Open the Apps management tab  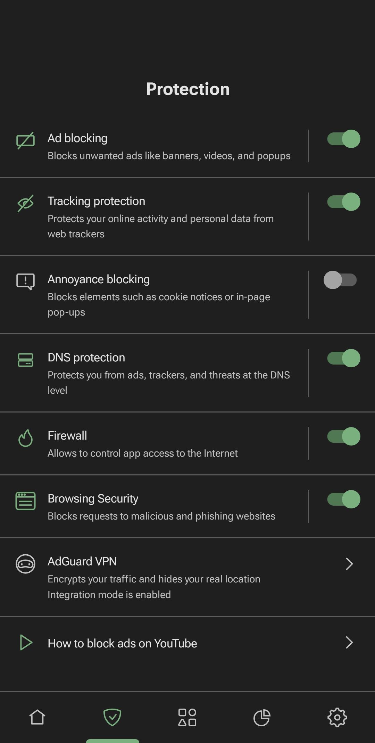coord(187,717)
